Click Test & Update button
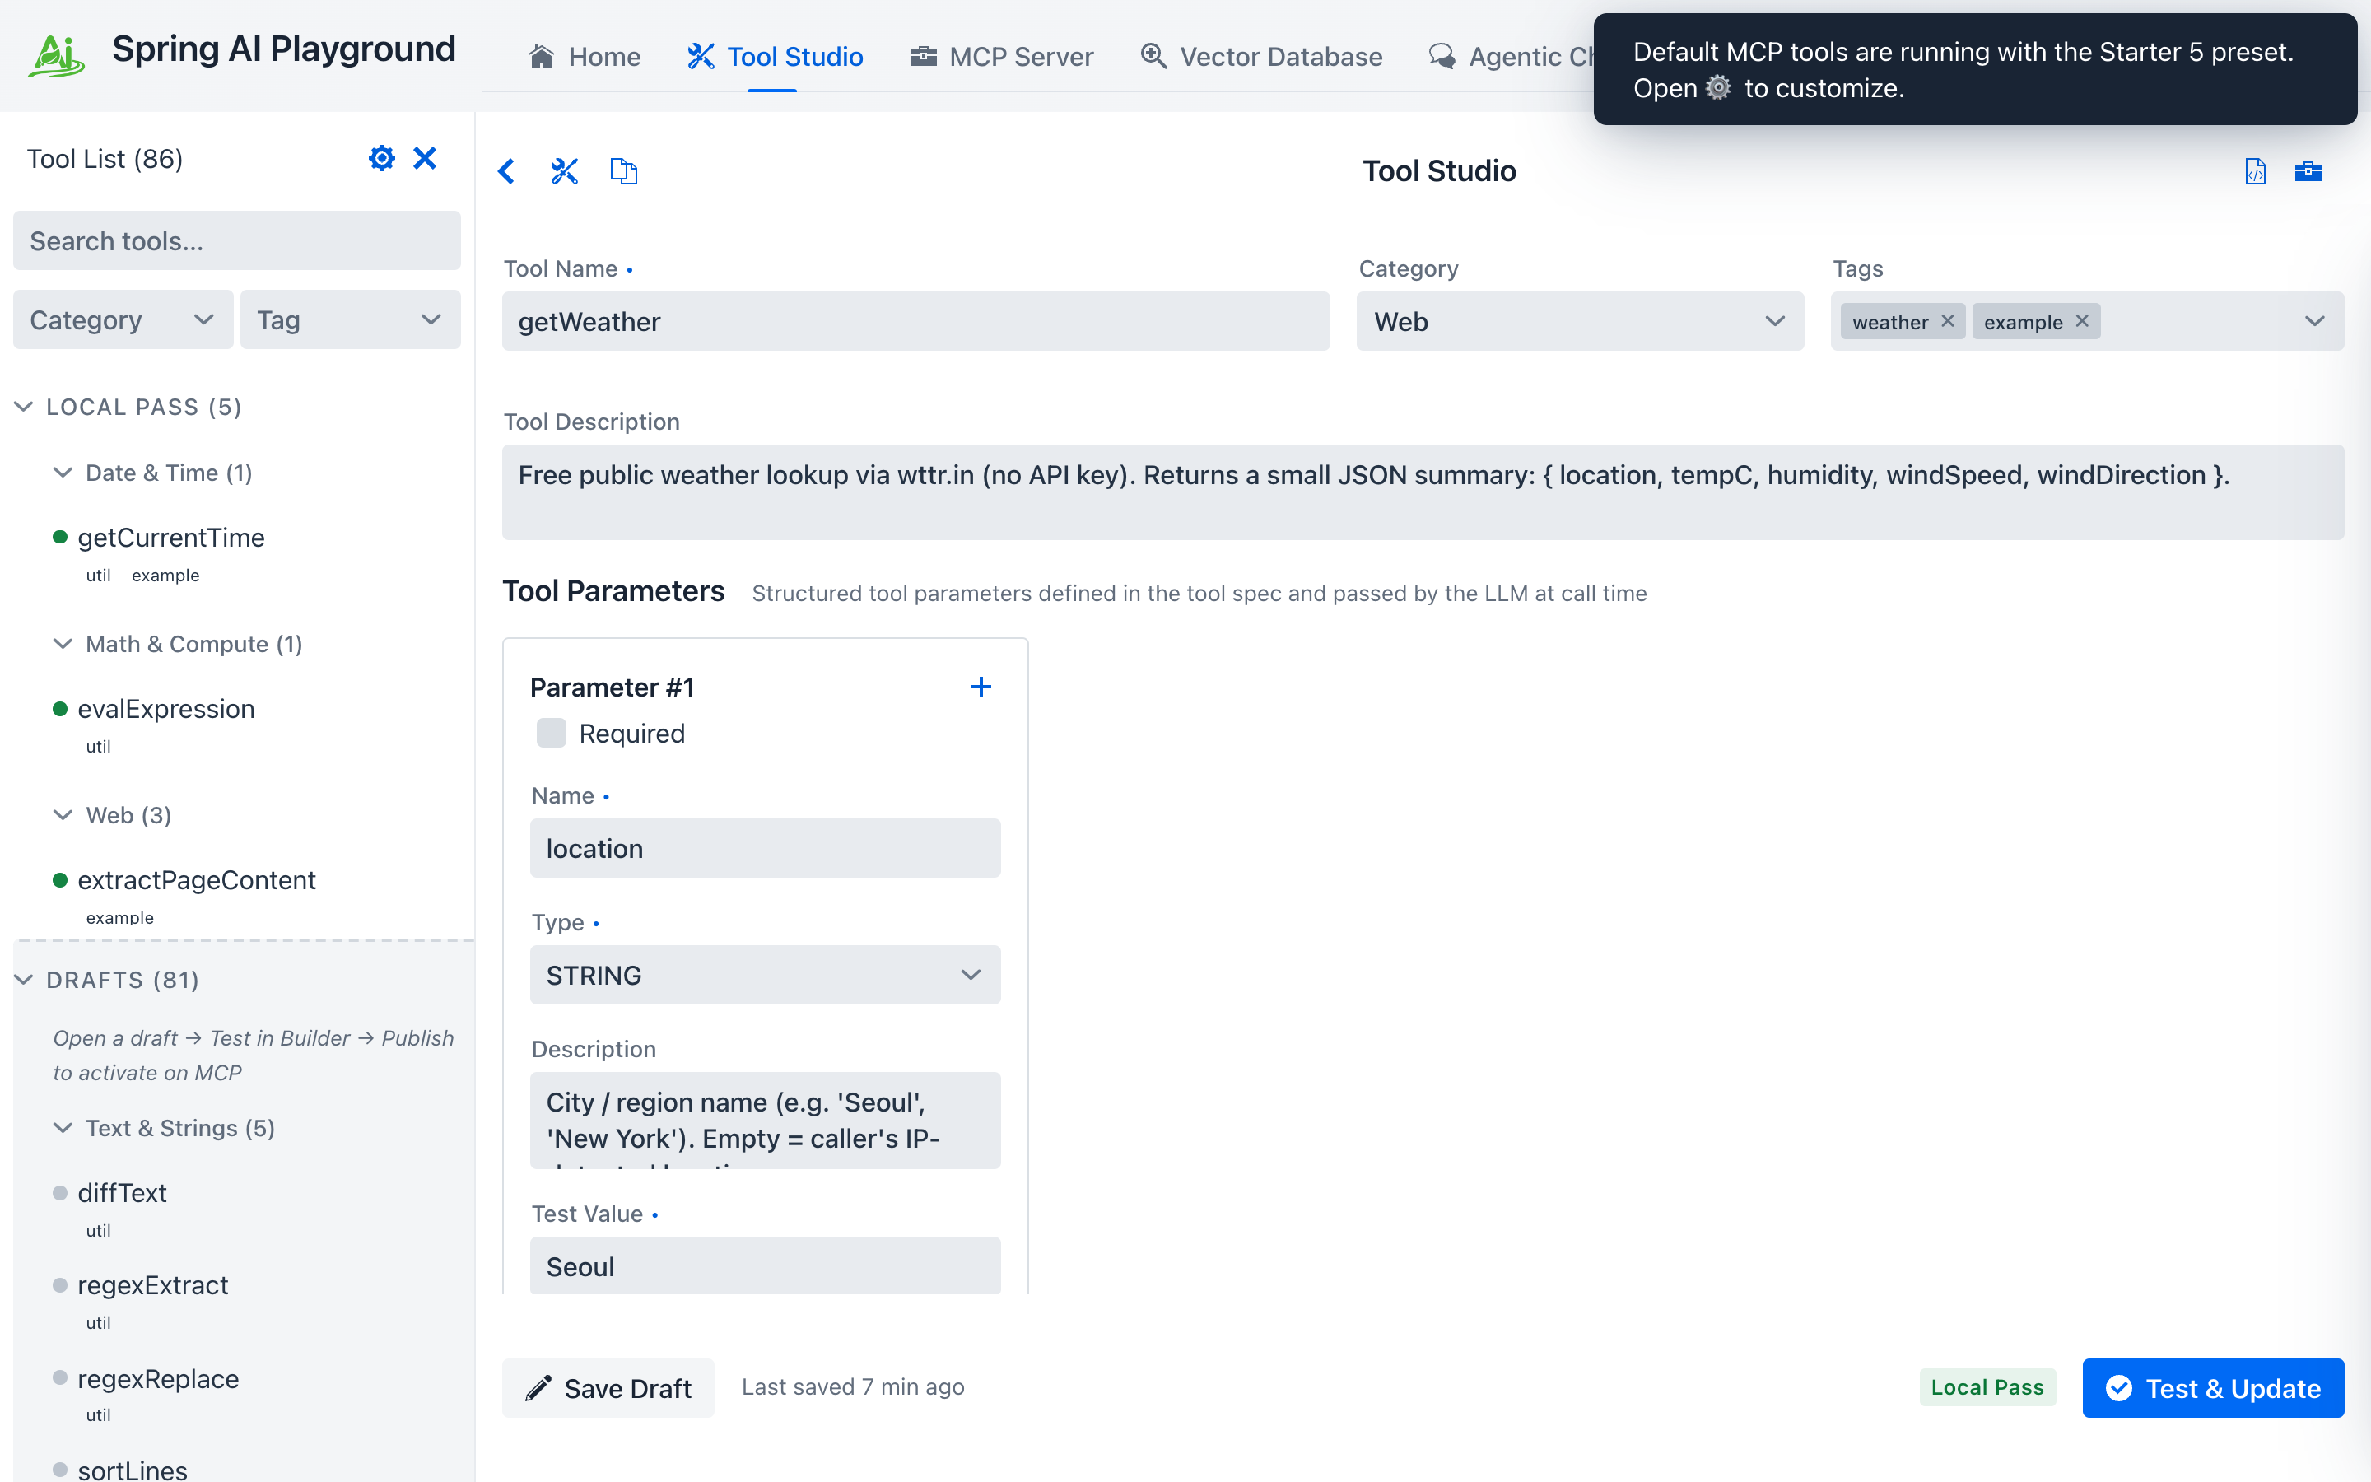2371x1482 pixels. pos(2213,1388)
